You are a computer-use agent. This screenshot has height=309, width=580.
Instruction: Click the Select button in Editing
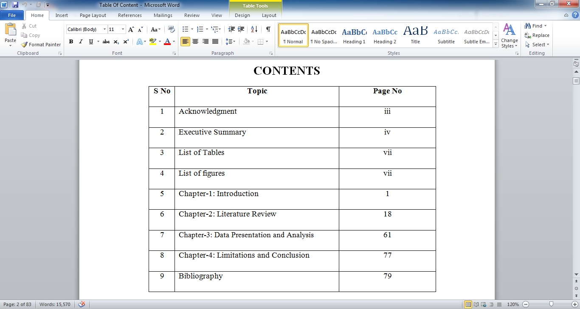(537, 45)
